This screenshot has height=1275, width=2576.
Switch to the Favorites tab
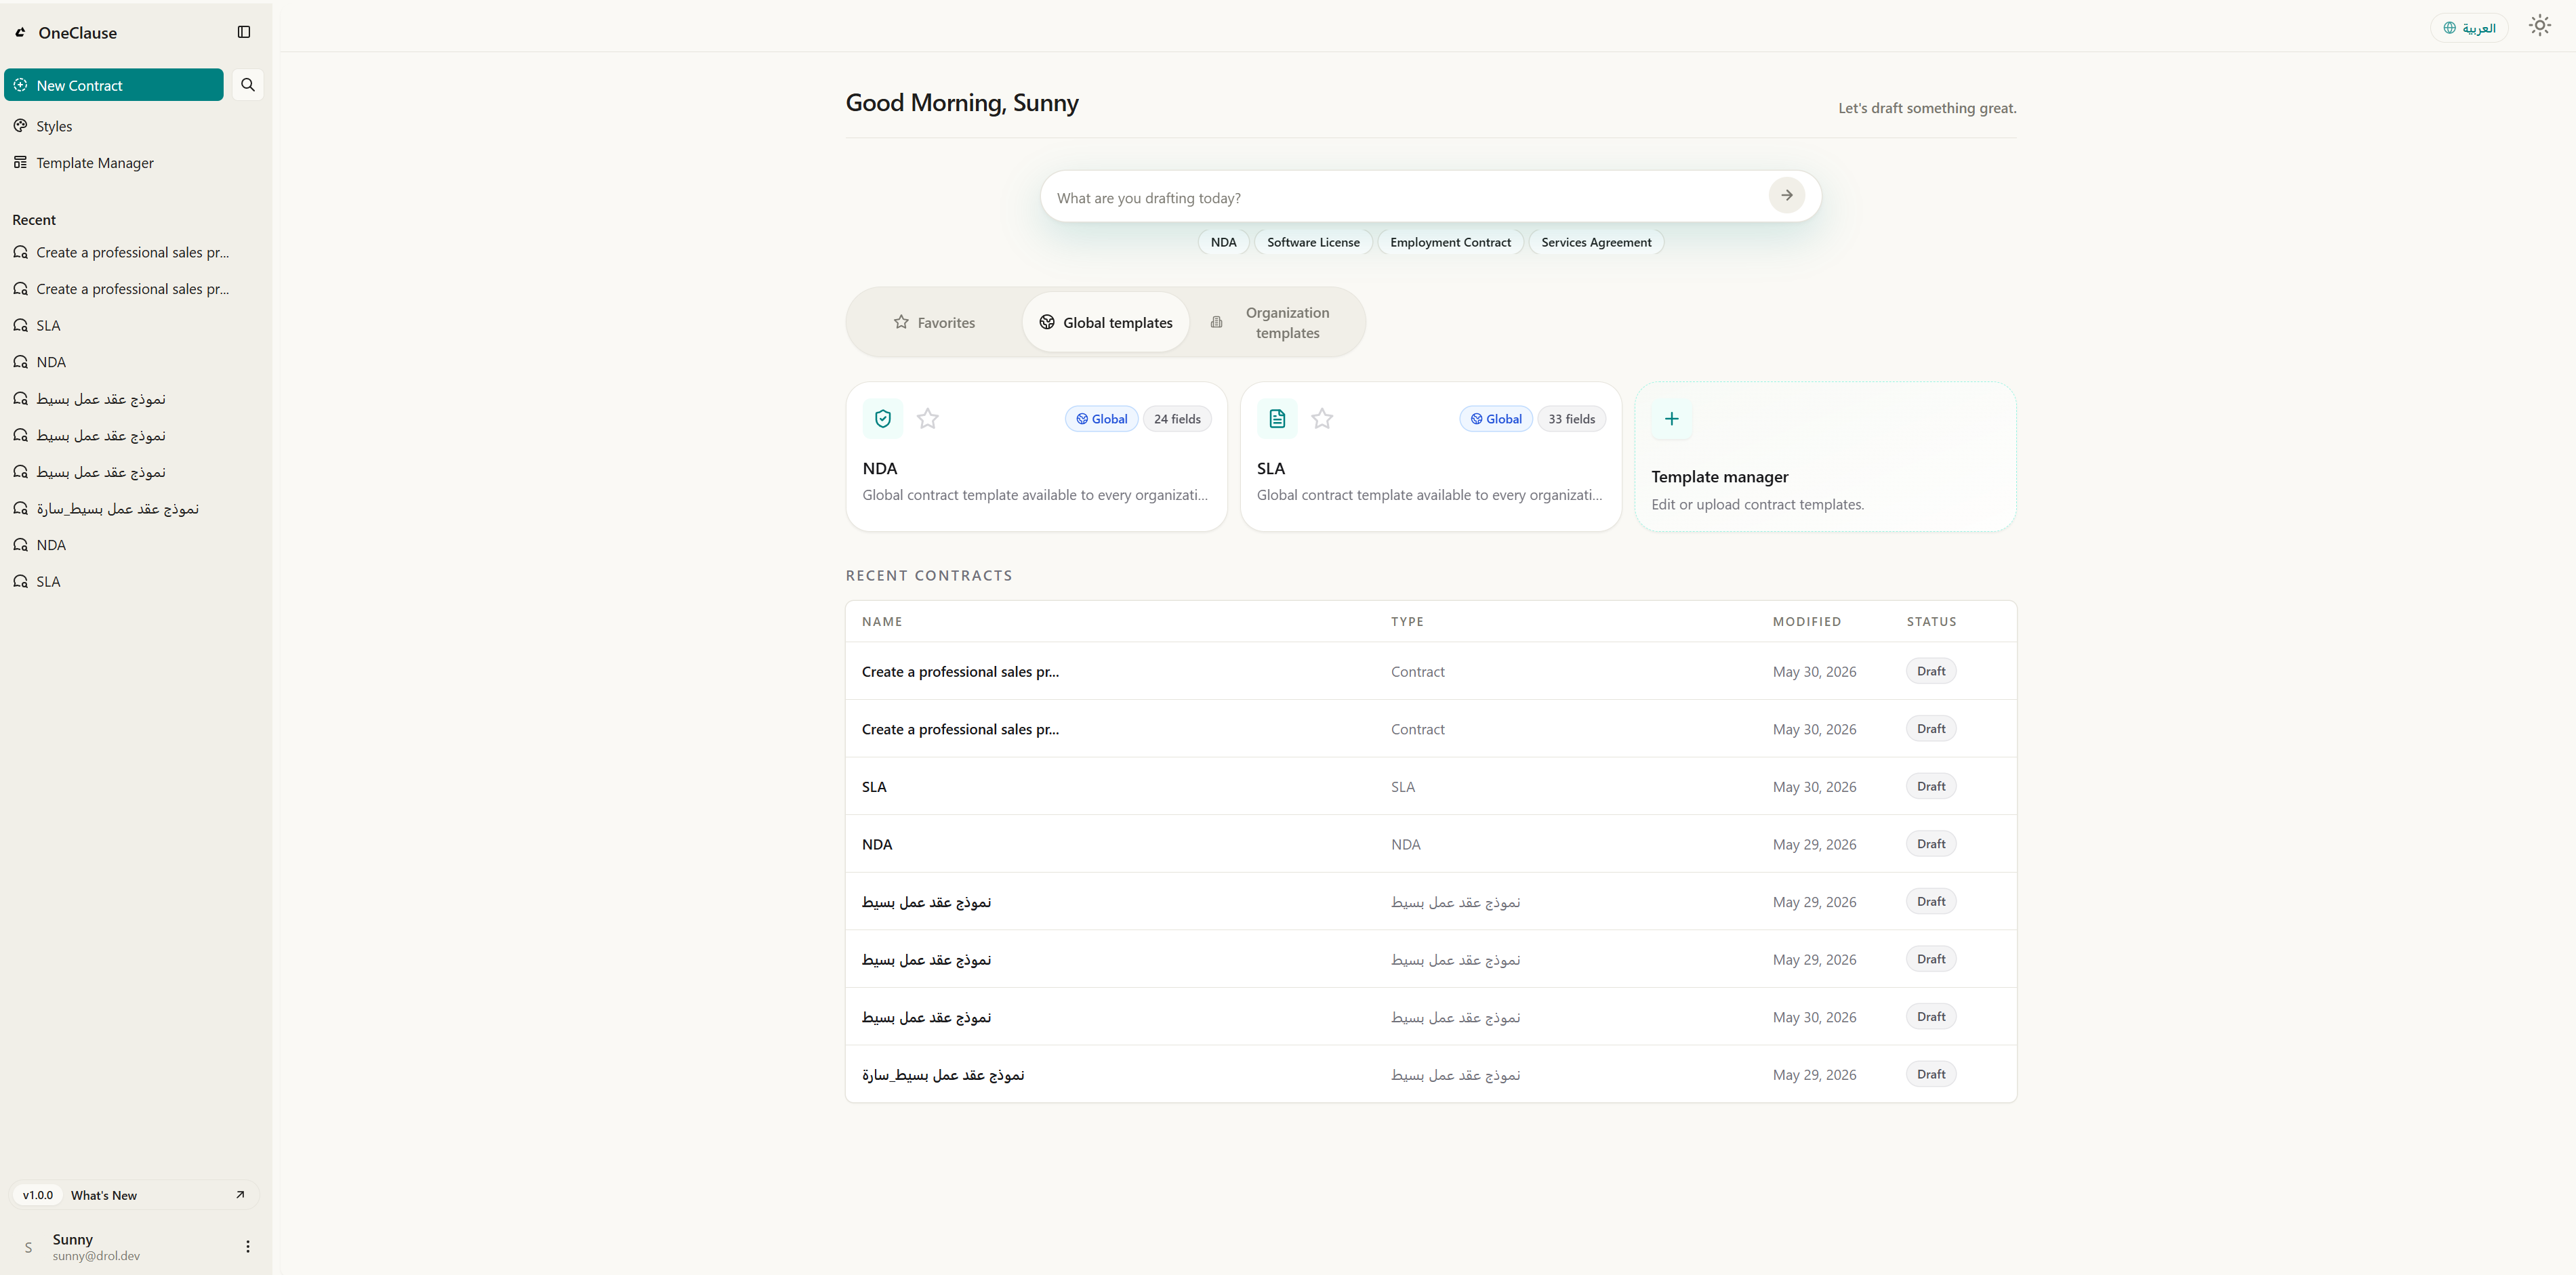[x=934, y=322]
